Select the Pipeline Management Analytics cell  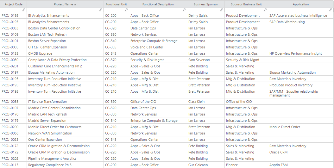pos(65,159)
